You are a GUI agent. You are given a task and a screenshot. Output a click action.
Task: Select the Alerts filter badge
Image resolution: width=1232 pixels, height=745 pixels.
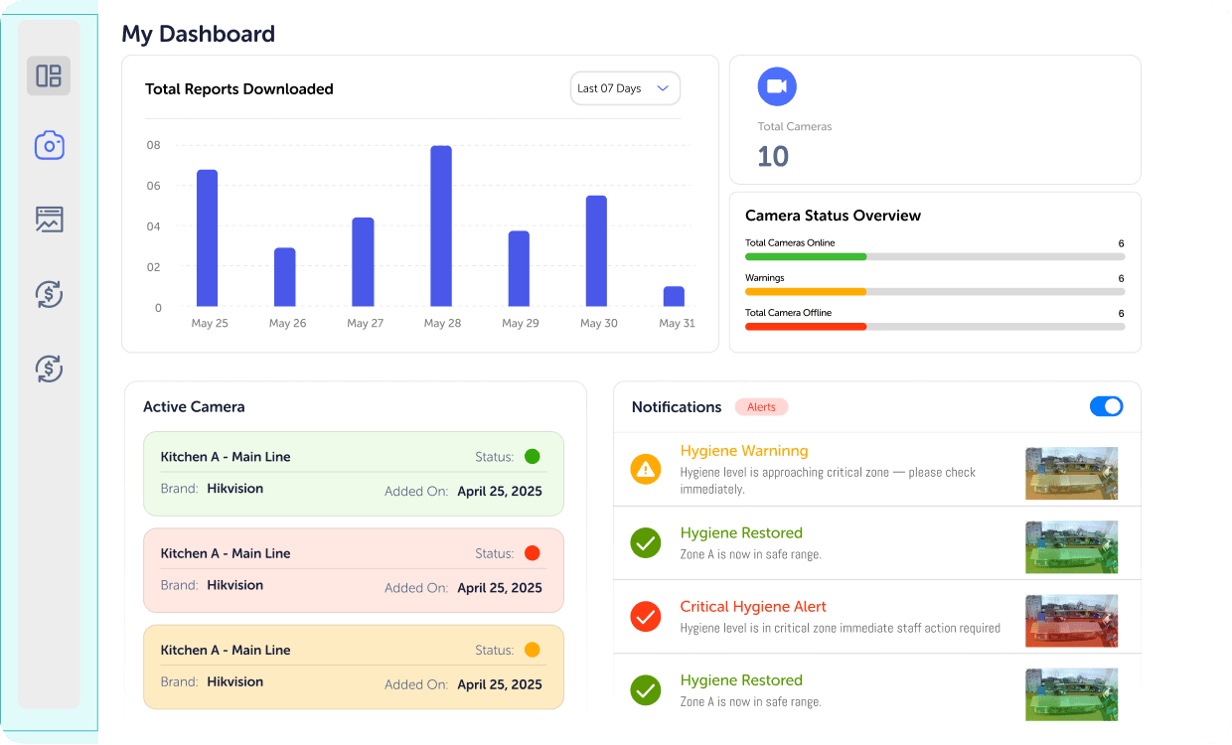761,406
